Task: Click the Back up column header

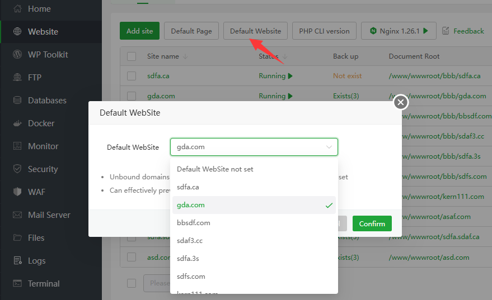Action: [x=345, y=56]
